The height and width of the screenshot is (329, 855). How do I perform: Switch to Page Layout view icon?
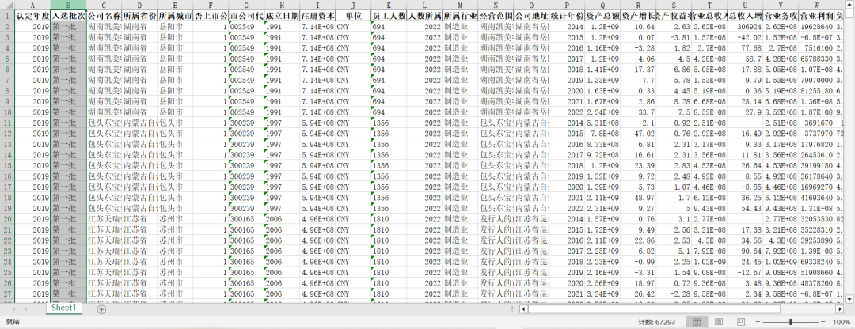click(x=718, y=322)
